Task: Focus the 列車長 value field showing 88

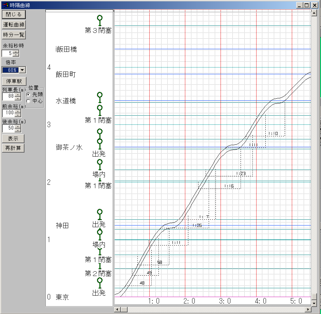Action: 8,96
